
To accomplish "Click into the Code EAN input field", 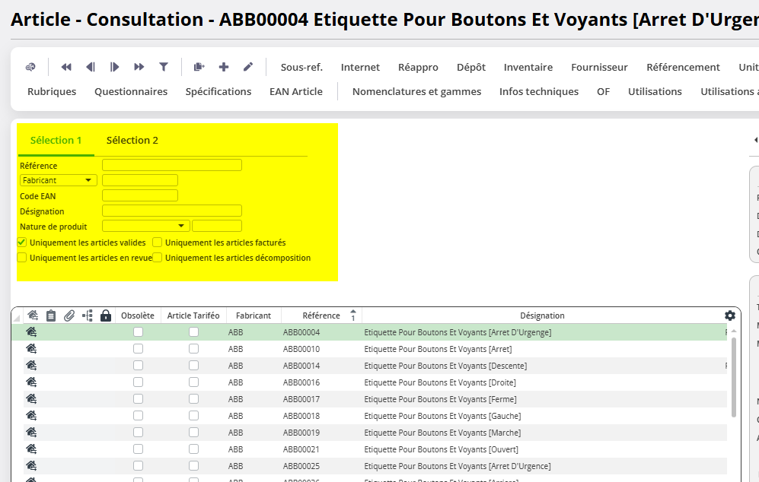I will (140, 195).
